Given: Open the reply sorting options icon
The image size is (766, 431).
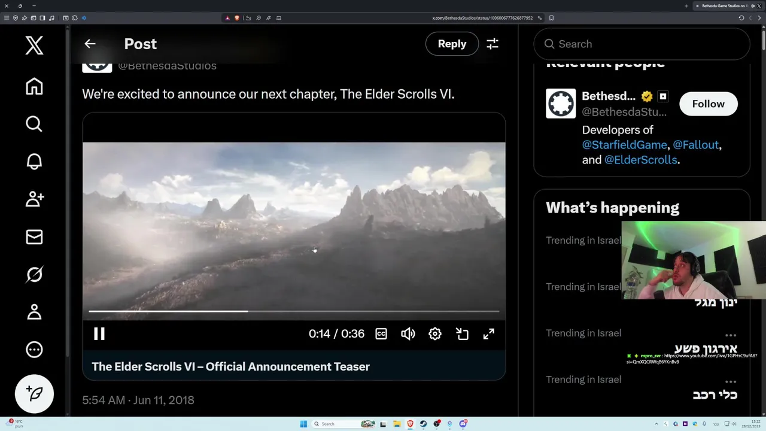Looking at the screenshot, I should point(493,44).
